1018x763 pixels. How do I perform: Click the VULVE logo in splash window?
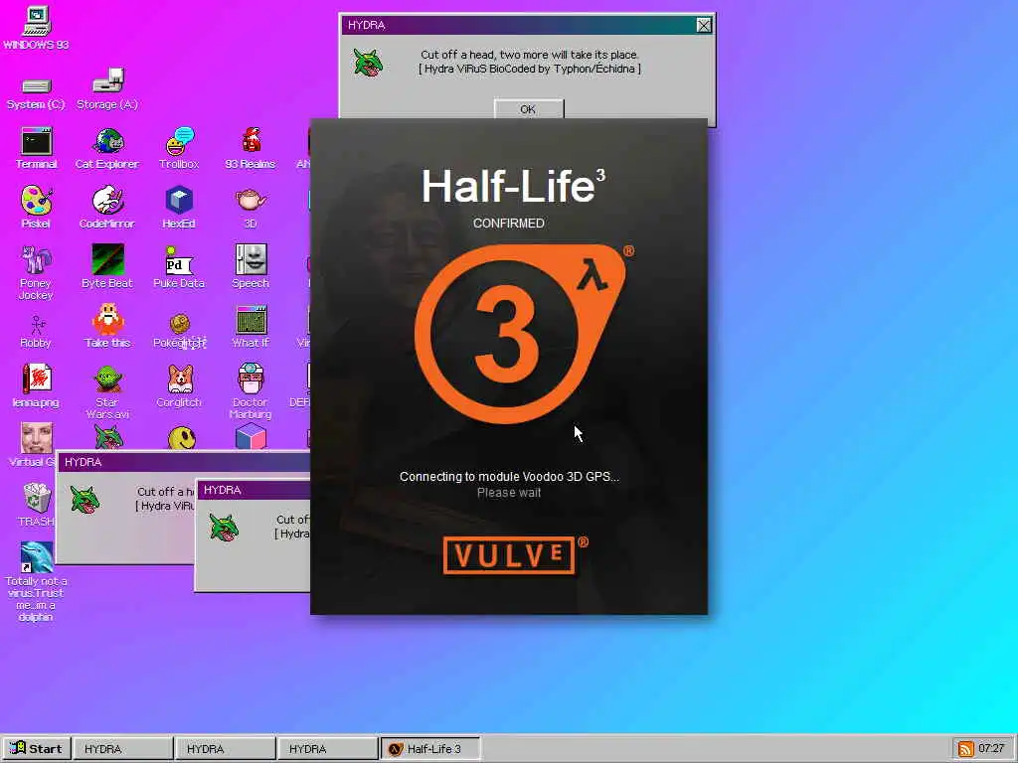pos(510,555)
